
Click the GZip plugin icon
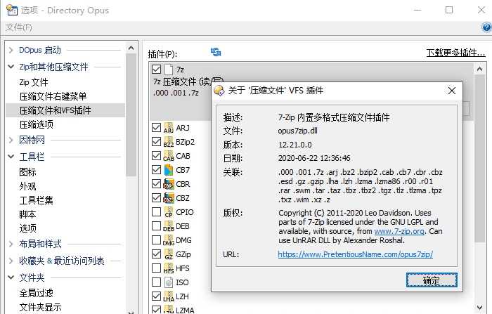pos(168,254)
